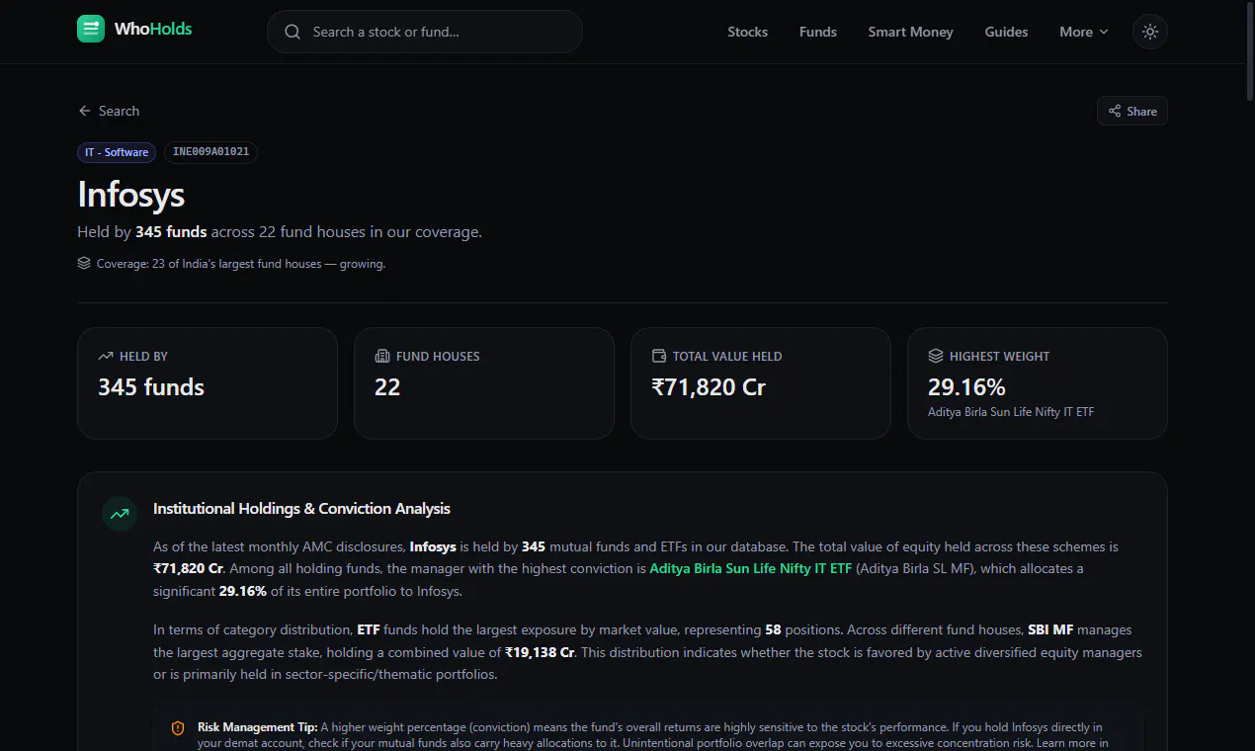Screen dimensions: 1255x751
Task: Click the ₹19,138 Cr figure in analysis text
Action: click(x=541, y=652)
